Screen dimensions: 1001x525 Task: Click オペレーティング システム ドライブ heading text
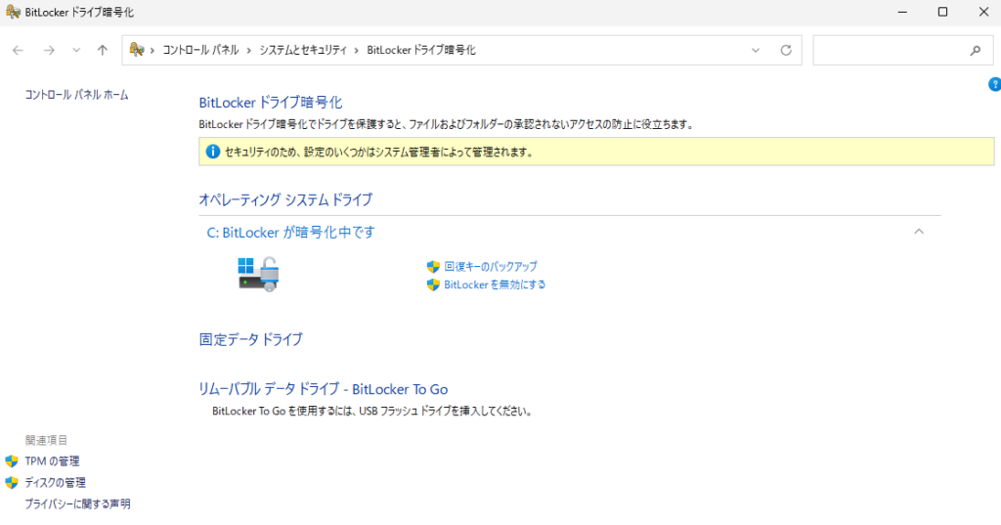(x=285, y=199)
